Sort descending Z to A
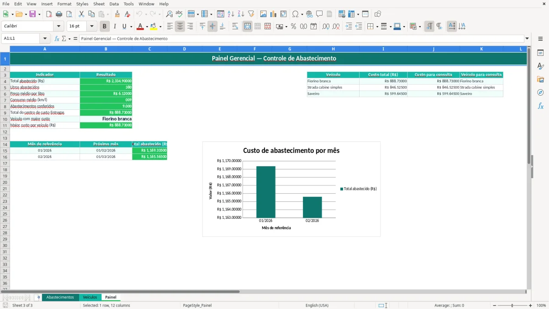This screenshot has width=549, height=309. click(x=241, y=14)
